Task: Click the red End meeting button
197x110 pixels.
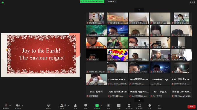Action: click(191, 107)
